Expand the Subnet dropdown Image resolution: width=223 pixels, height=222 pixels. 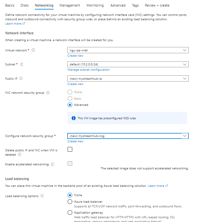coord(128,64)
